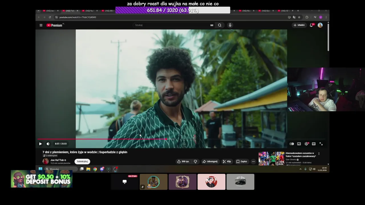Image resolution: width=365 pixels, height=205 pixels.
Task: Switch to the third (142) YouTube tab
Action: coord(90,11)
